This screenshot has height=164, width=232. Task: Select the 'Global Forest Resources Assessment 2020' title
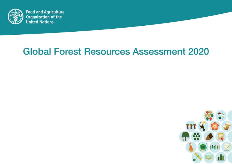[116, 52]
